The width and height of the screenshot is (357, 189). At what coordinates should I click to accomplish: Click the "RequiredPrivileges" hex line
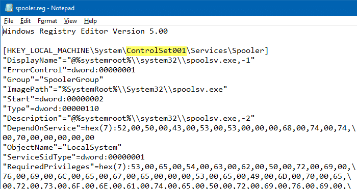179,167
